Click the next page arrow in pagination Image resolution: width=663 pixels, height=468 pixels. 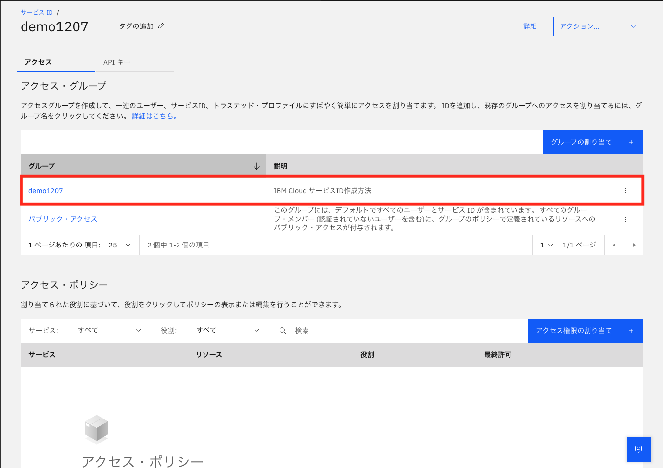point(634,245)
